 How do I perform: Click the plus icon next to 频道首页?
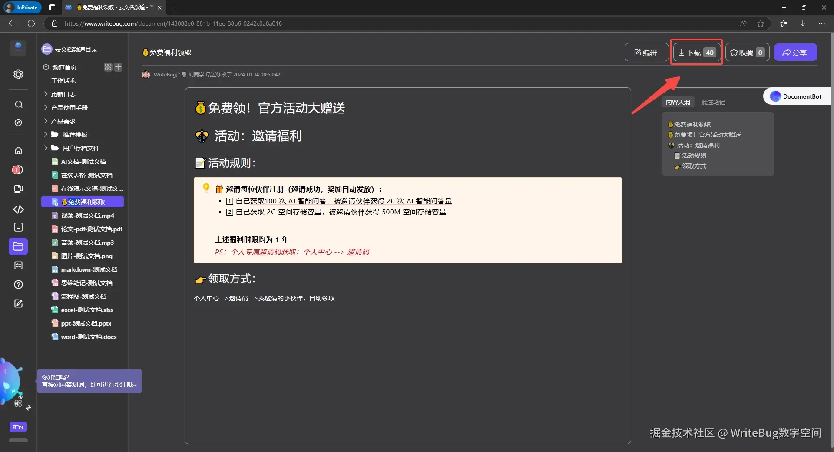click(x=118, y=67)
